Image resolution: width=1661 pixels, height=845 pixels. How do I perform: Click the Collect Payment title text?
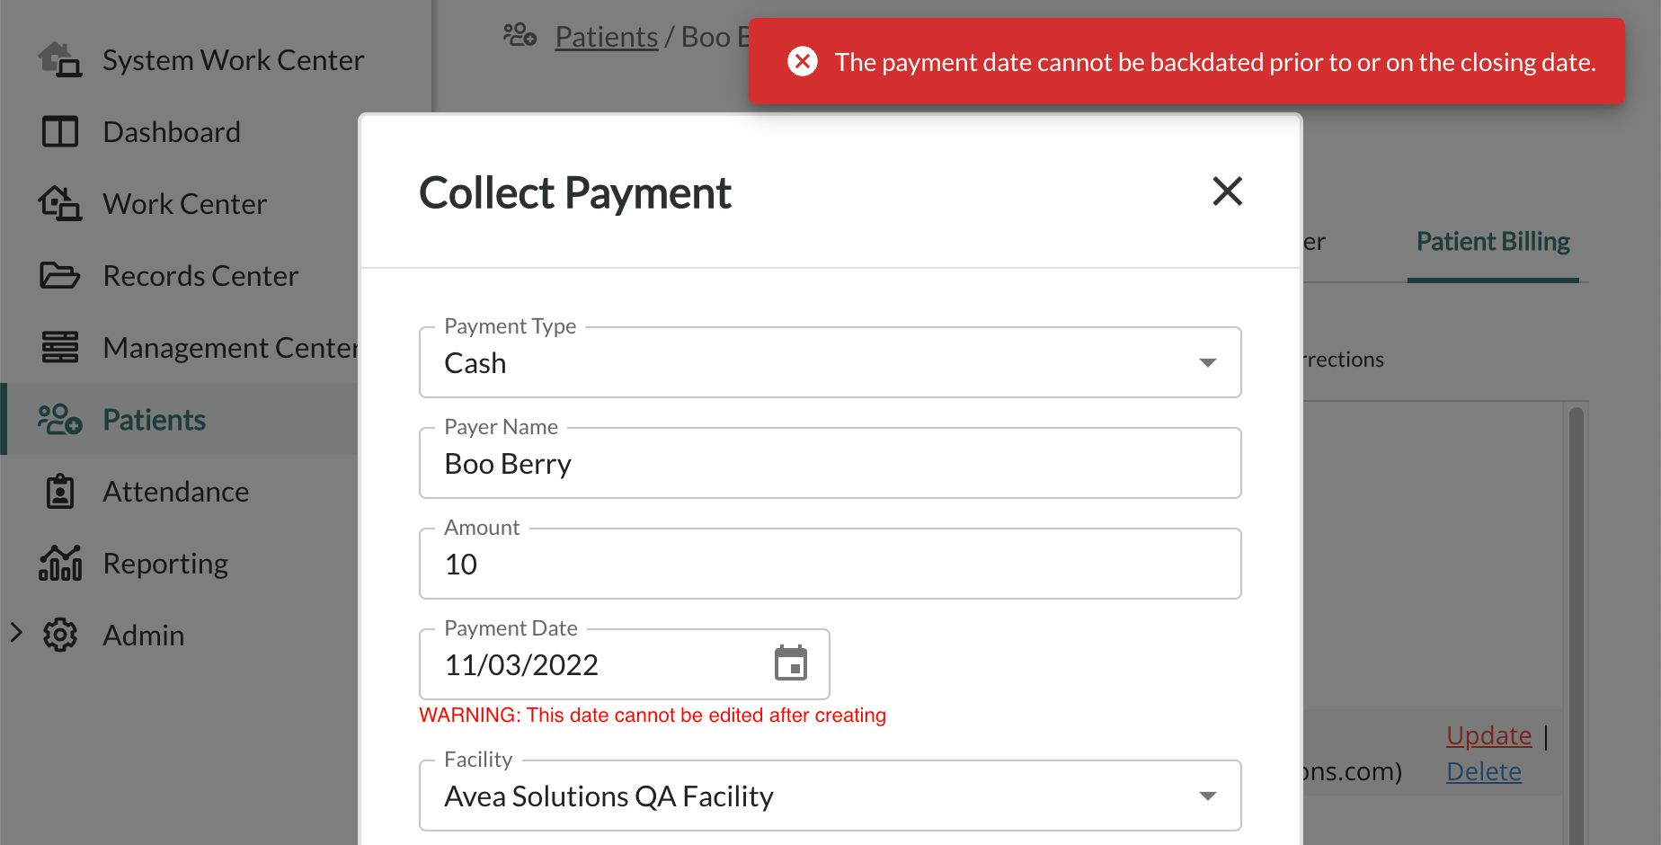point(575,193)
